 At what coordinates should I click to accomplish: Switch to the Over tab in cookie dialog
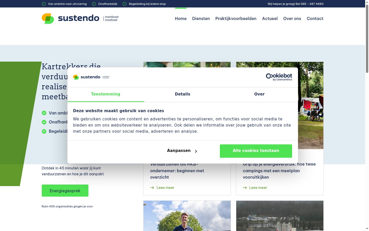(259, 94)
